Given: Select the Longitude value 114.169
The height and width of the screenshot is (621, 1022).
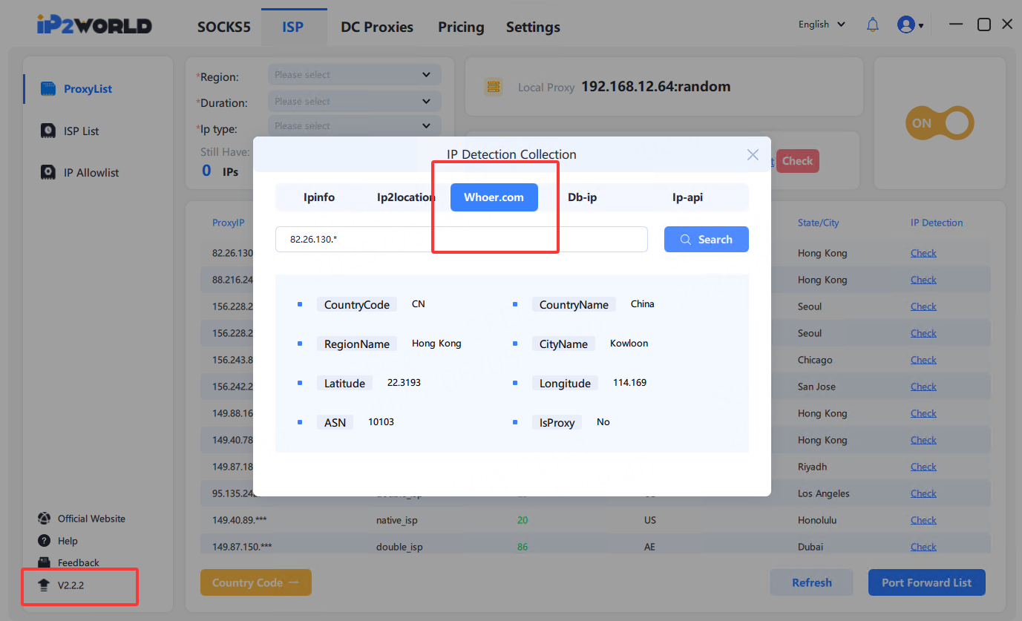Looking at the screenshot, I should pyautogui.click(x=629, y=383).
